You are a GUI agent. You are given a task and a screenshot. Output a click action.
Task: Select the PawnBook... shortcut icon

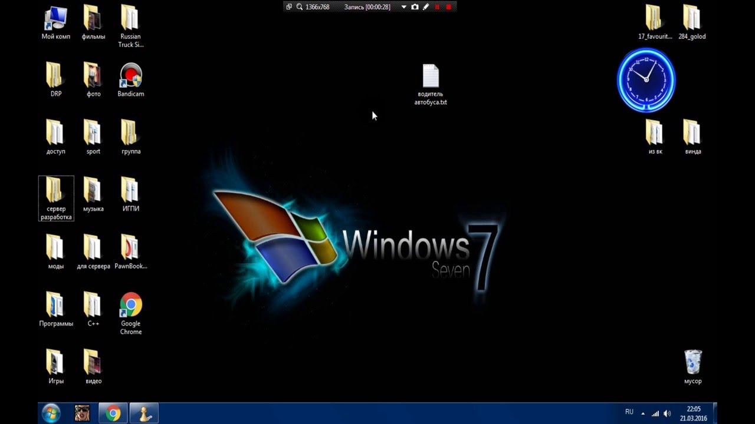click(x=130, y=252)
